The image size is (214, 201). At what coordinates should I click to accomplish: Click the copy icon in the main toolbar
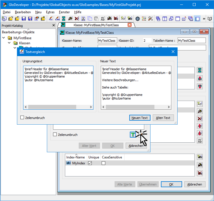point(90,19)
